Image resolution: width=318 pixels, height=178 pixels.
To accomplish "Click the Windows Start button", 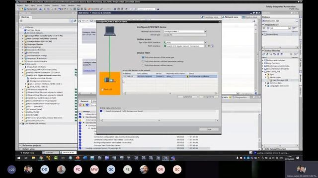I will click(19, 158).
